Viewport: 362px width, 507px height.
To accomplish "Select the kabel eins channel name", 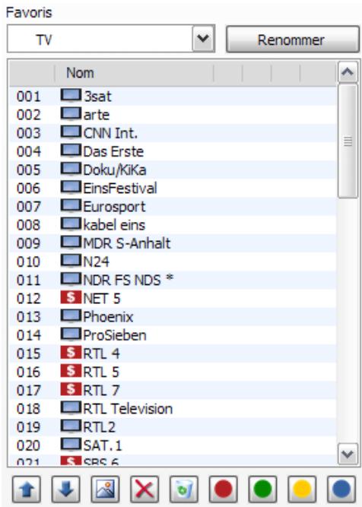I will (114, 225).
